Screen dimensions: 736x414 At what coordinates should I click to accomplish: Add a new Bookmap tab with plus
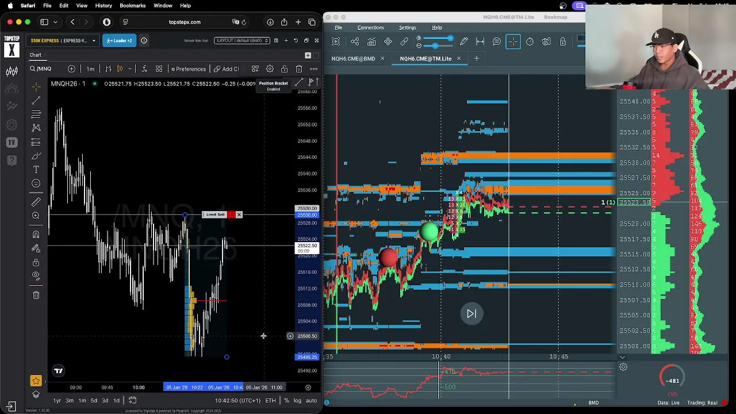[x=476, y=59]
